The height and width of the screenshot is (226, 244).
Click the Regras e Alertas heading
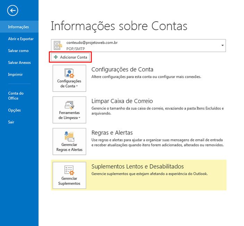[x=112, y=133]
